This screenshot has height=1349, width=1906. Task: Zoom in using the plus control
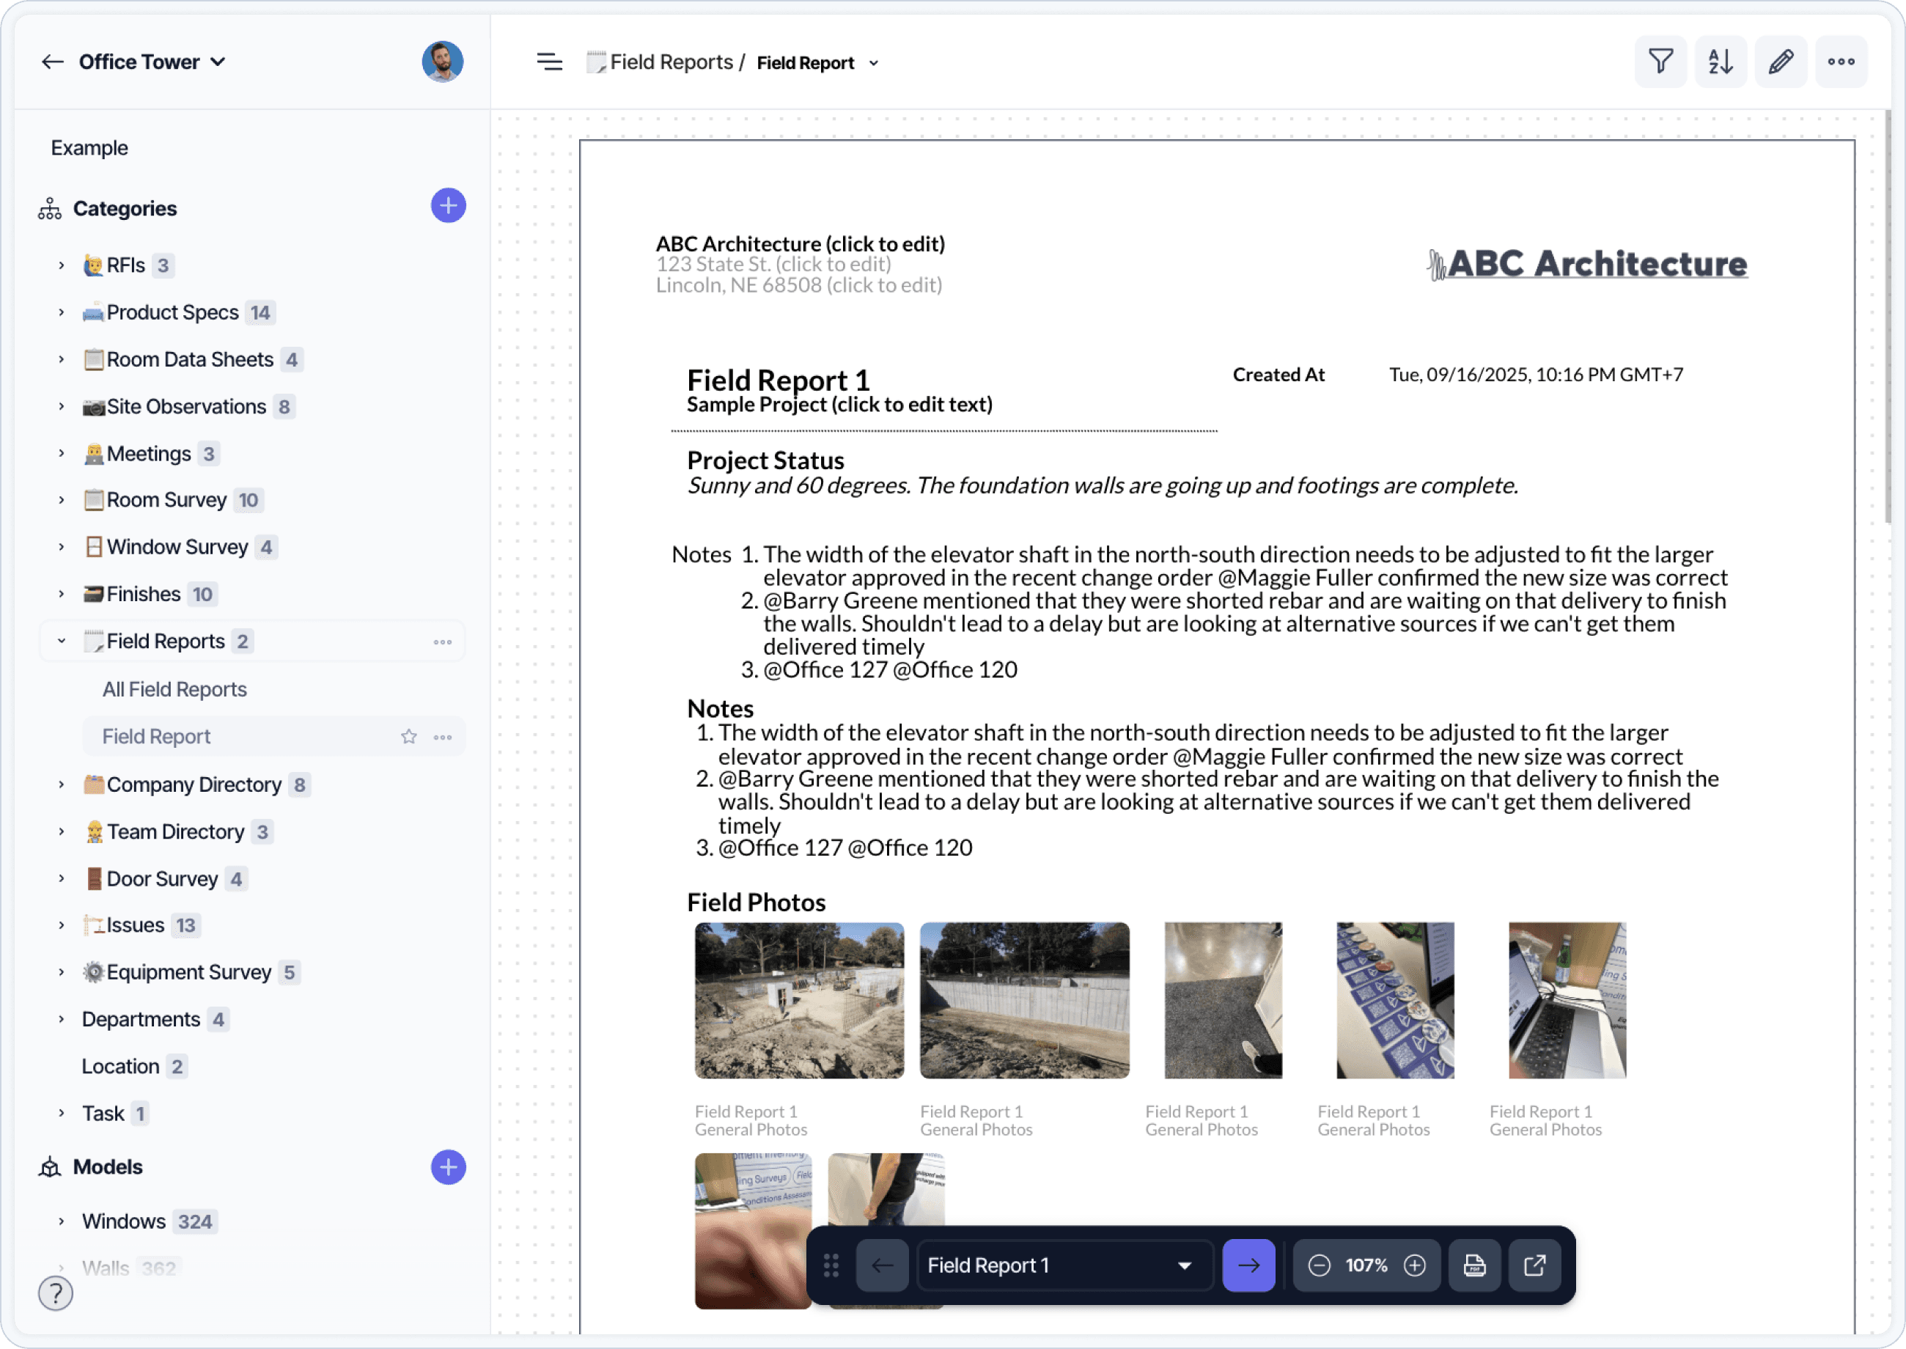tap(1414, 1265)
